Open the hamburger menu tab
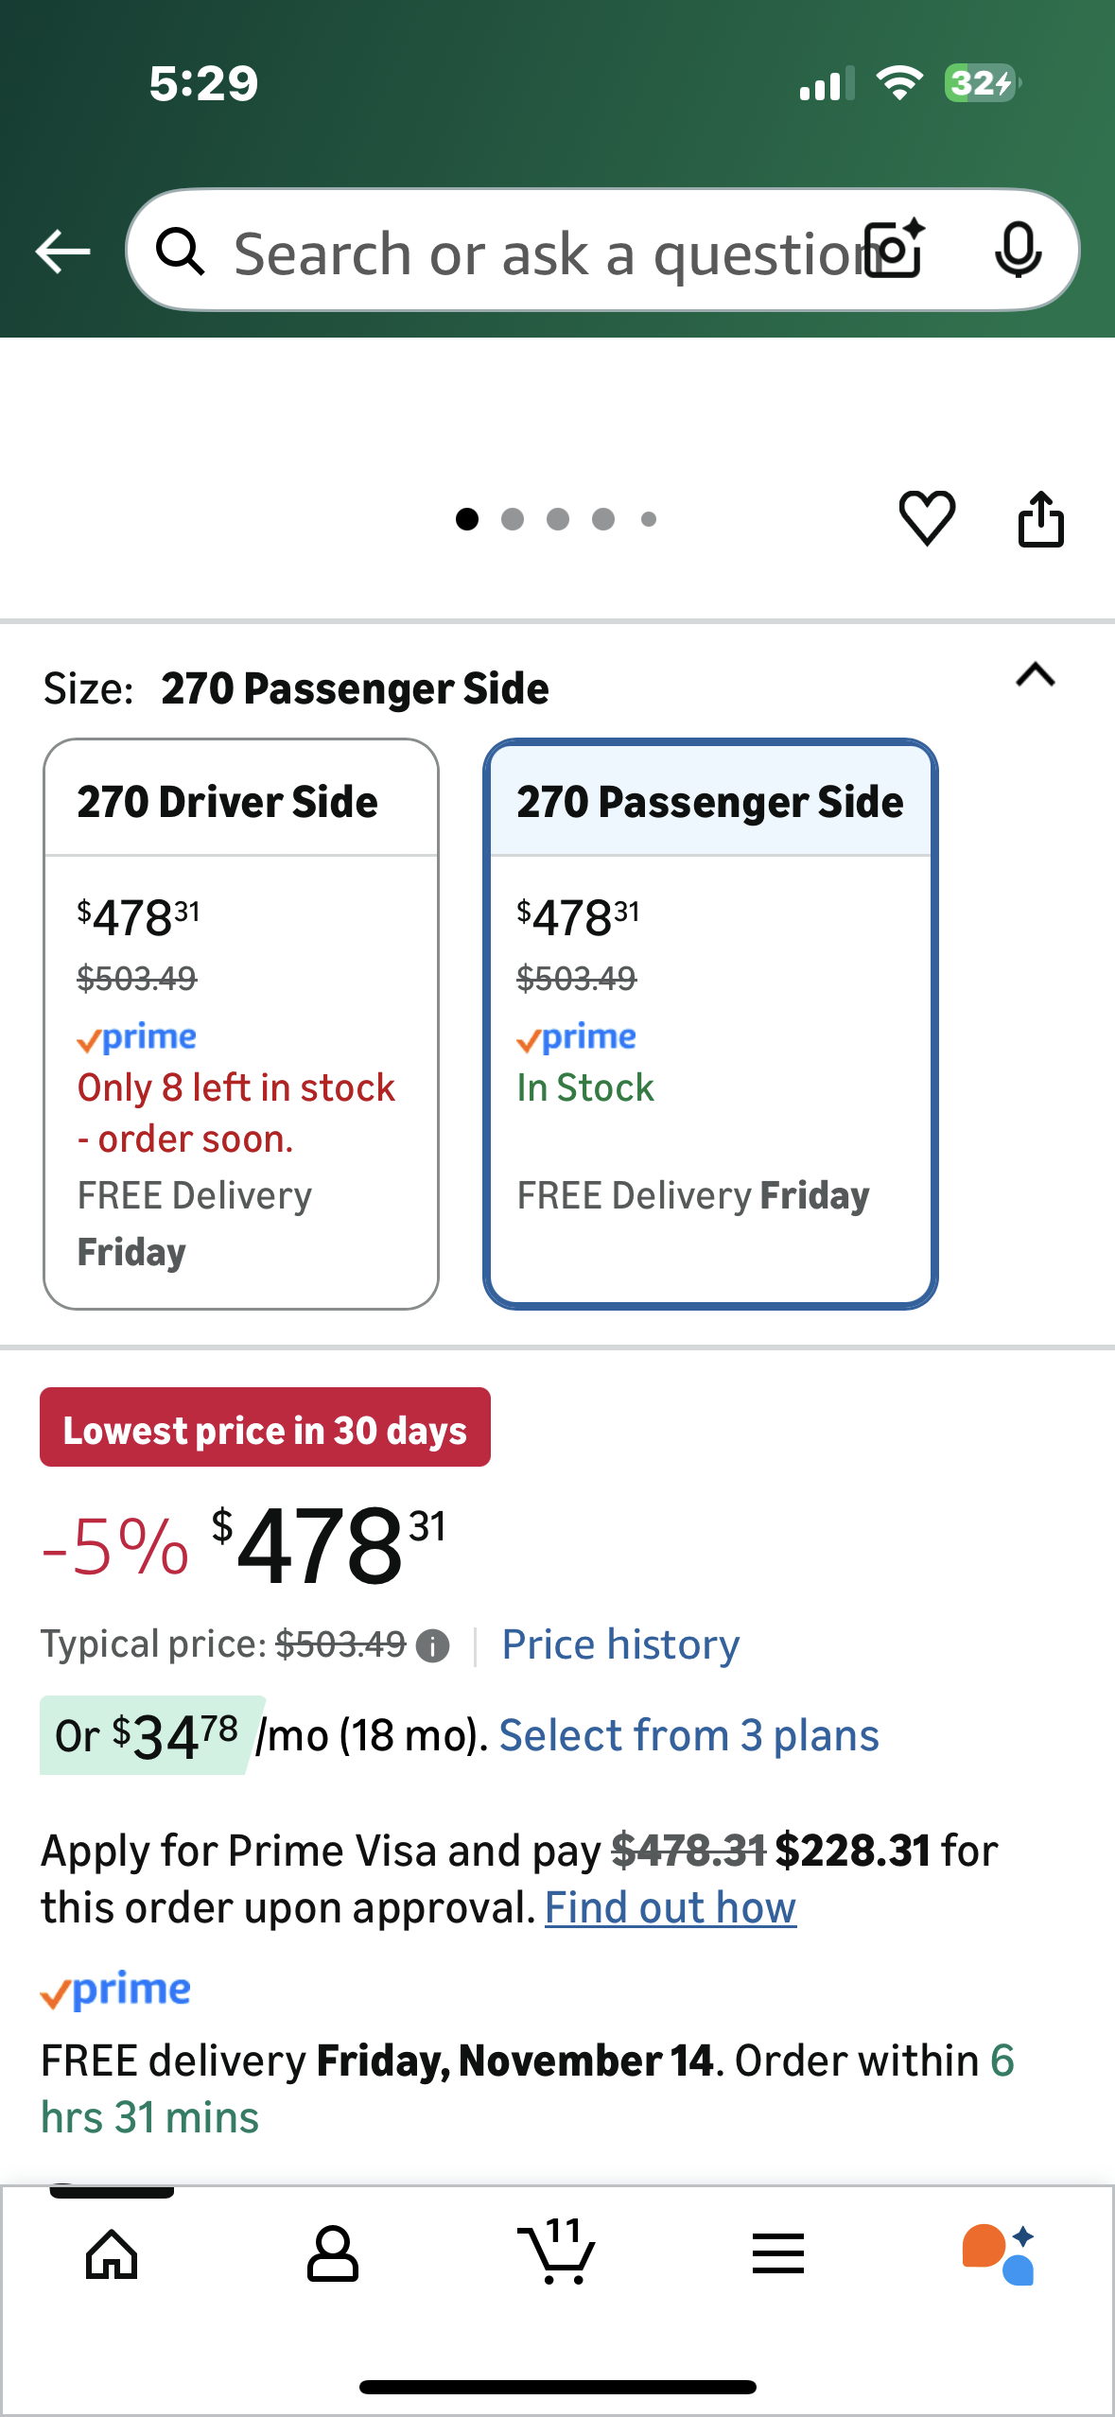The width and height of the screenshot is (1115, 2417). (777, 2253)
